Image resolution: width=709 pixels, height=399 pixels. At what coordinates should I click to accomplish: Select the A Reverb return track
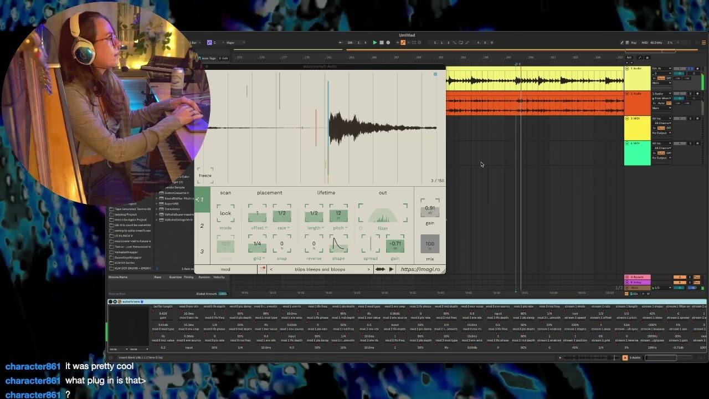637,277
